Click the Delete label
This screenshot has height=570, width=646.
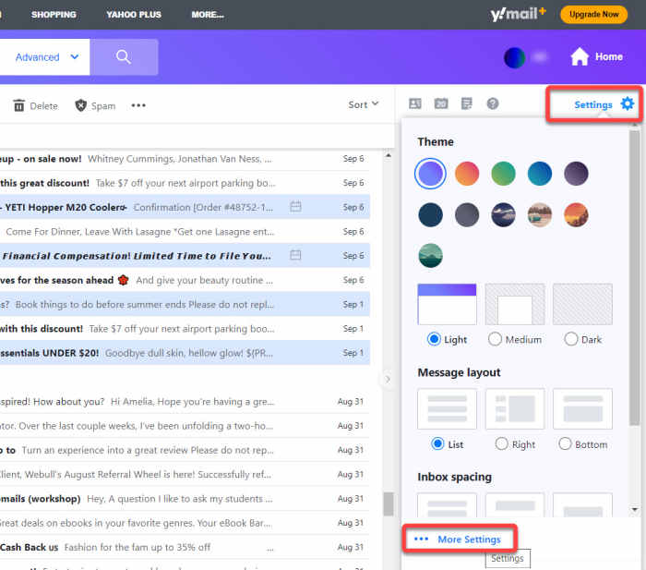coord(43,106)
